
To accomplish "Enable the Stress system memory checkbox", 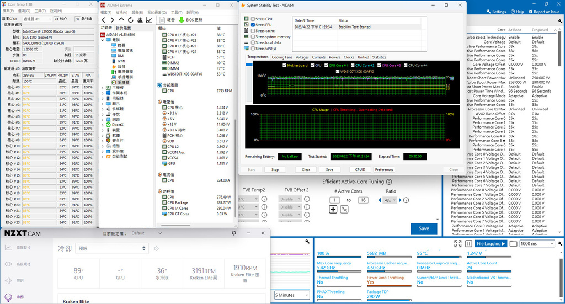I will click(x=253, y=37).
